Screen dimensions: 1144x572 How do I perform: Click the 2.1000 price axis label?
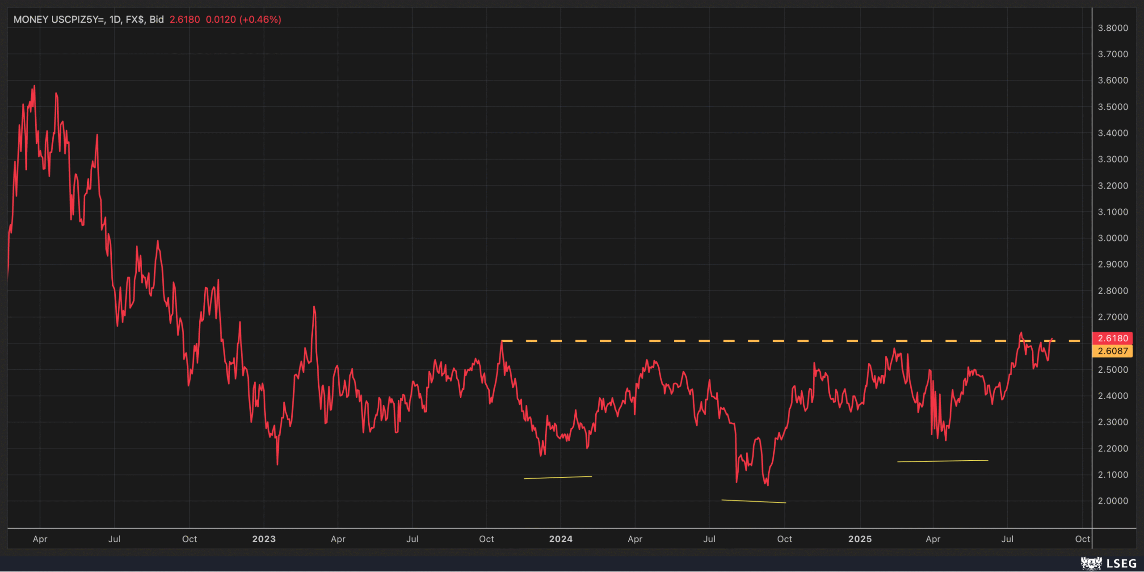[1113, 475]
